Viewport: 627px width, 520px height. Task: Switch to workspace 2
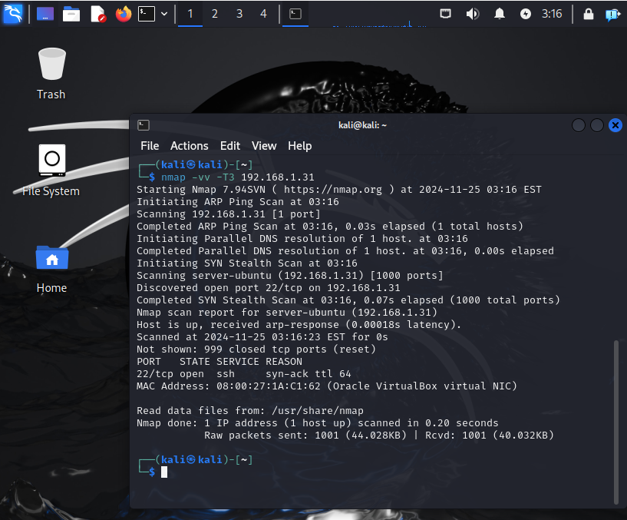[215, 14]
